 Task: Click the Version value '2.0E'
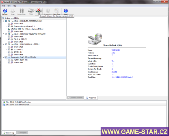pos(113,53)
